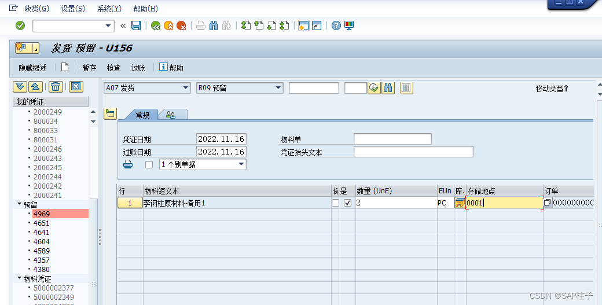Open the 收货(G) menu
Viewport: 602px width, 305px height.
click(x=36, y=9)
